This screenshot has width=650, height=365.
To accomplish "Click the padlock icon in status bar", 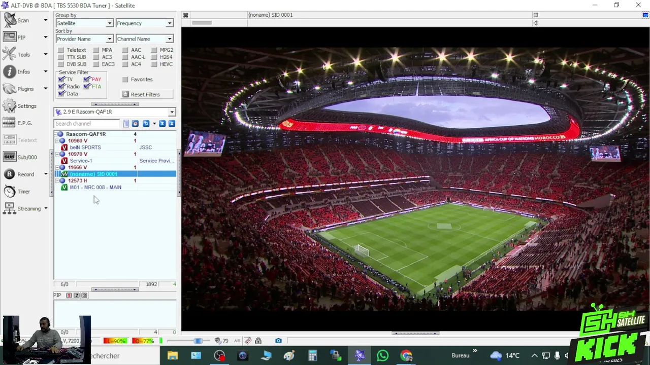I will pyautogui.click(x=258, y=341).
